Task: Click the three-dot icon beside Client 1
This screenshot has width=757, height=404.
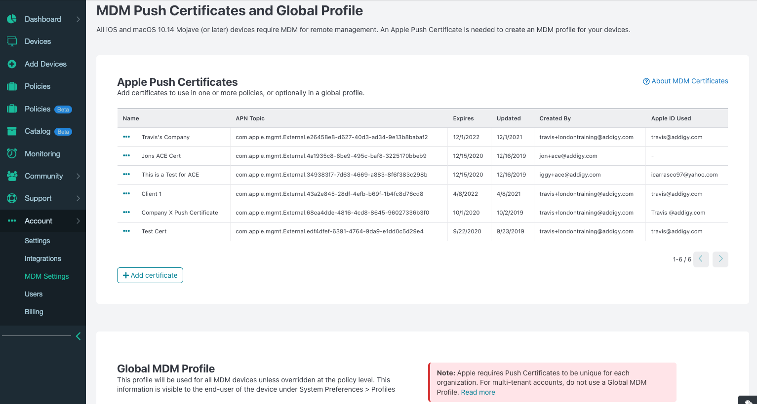Action: (126, 193)
